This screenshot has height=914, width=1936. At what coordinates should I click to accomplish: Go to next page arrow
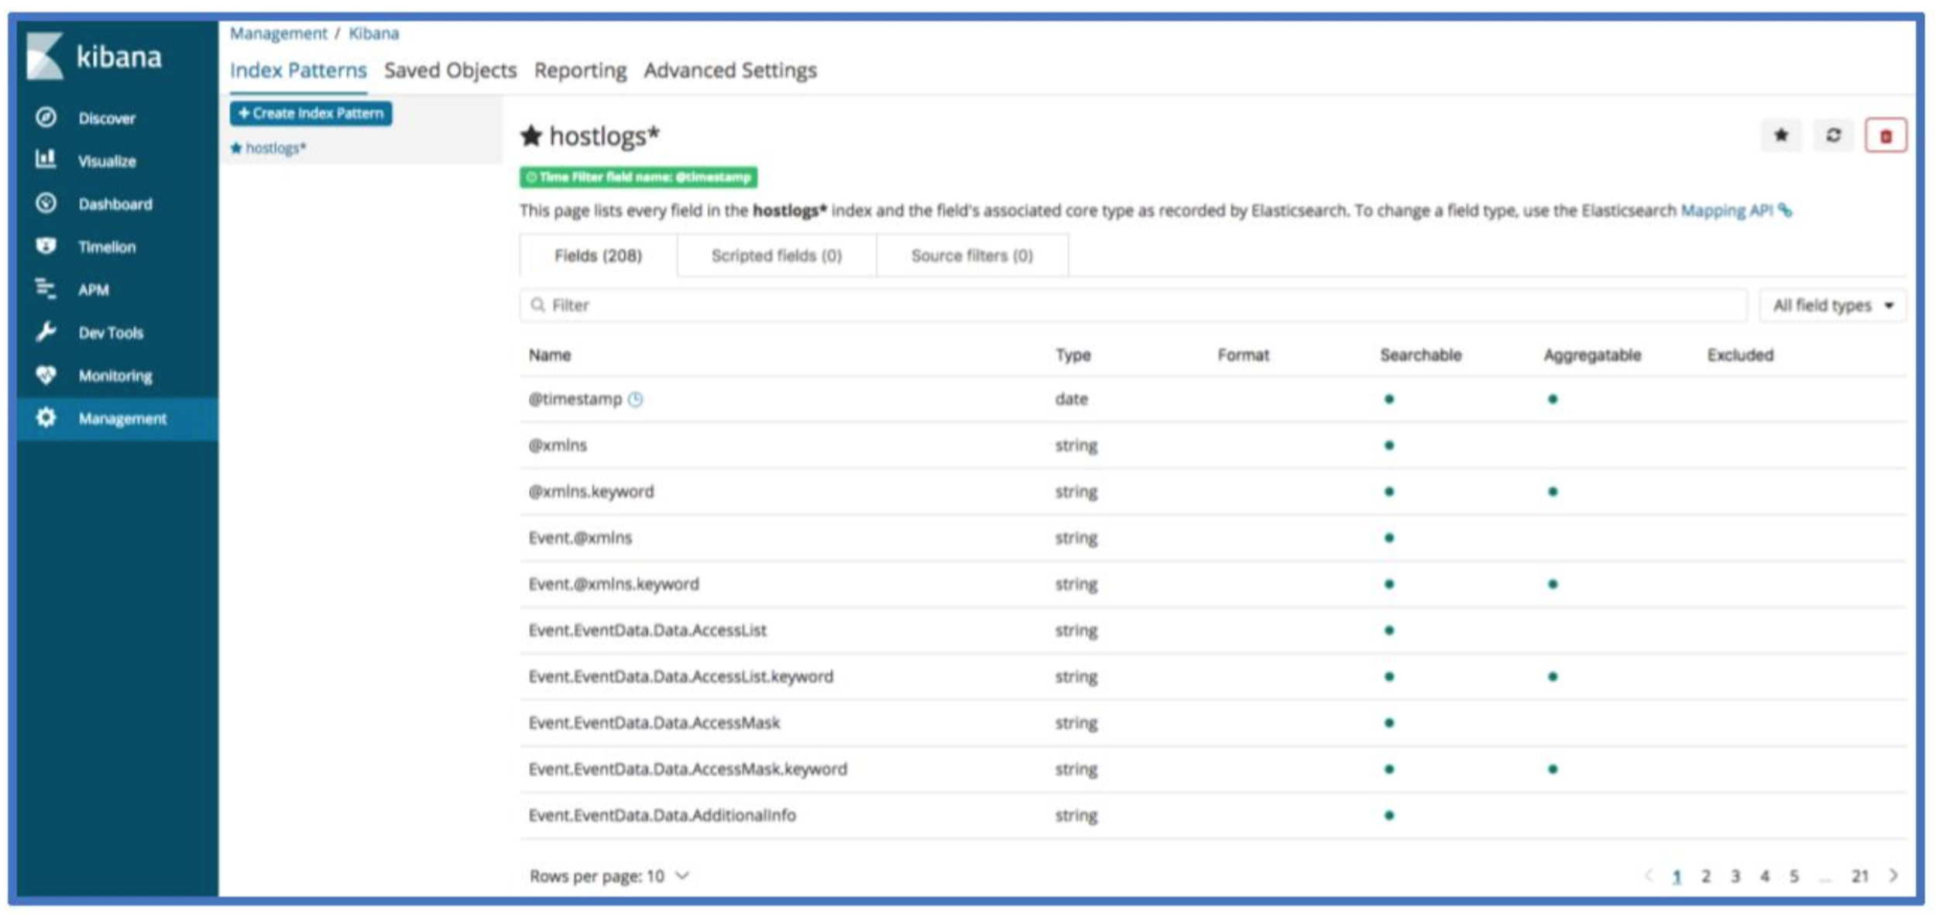point(1893,875)
